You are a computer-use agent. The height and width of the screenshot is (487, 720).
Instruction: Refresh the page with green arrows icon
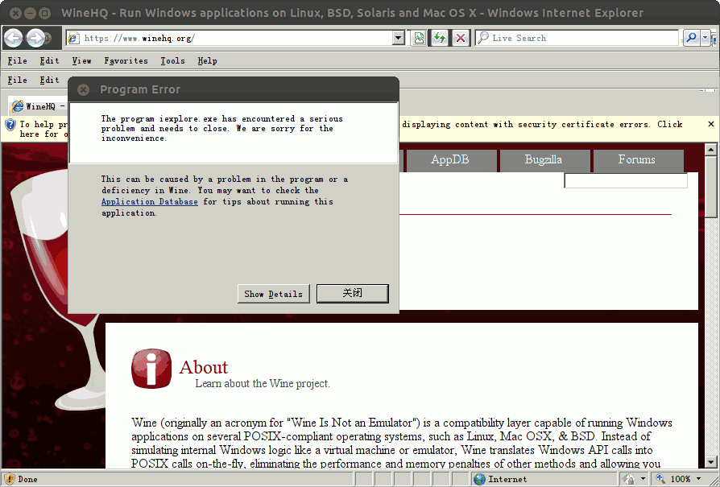point(440,38)
